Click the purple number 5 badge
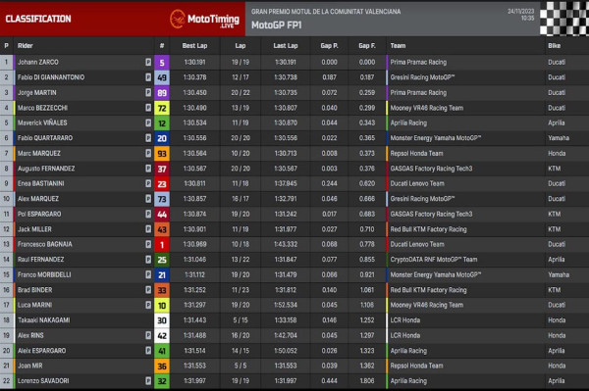The height and width of the screenshot is (391, 589). [x=162, y=63]
